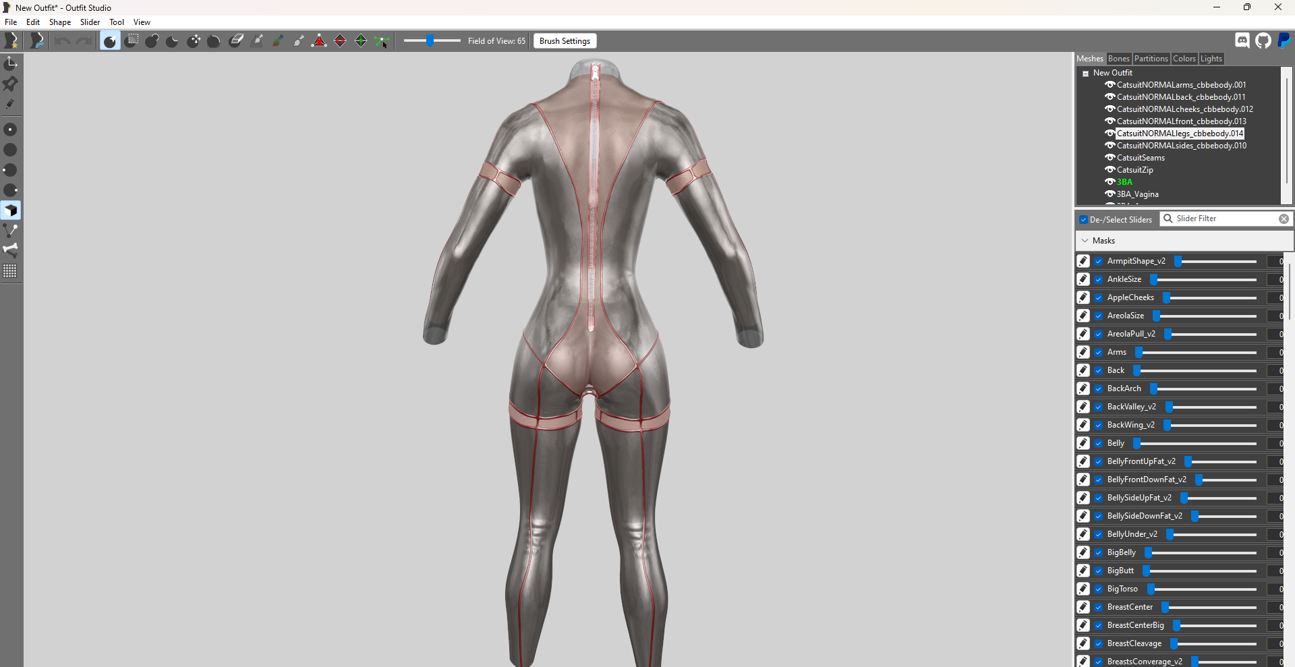This screenshot has height=667, width=1295.
Task: Open the Shape menu
Action: [x=60, y=22]
